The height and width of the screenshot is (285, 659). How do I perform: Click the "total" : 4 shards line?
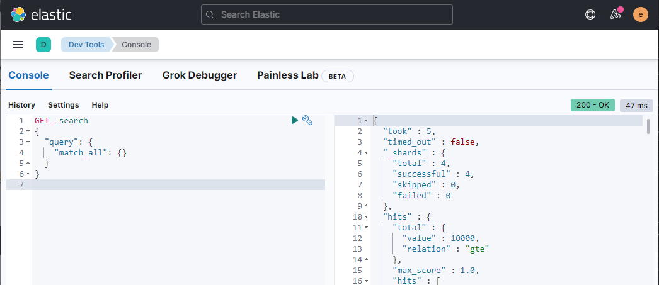click(x=421, y=164)
